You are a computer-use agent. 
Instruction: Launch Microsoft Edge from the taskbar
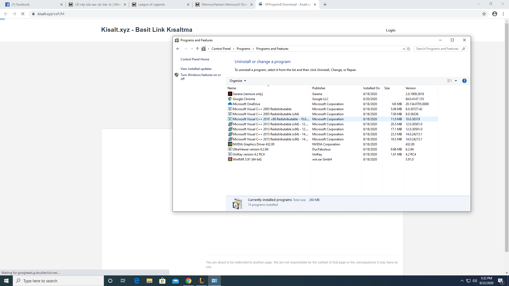(137, 281)
